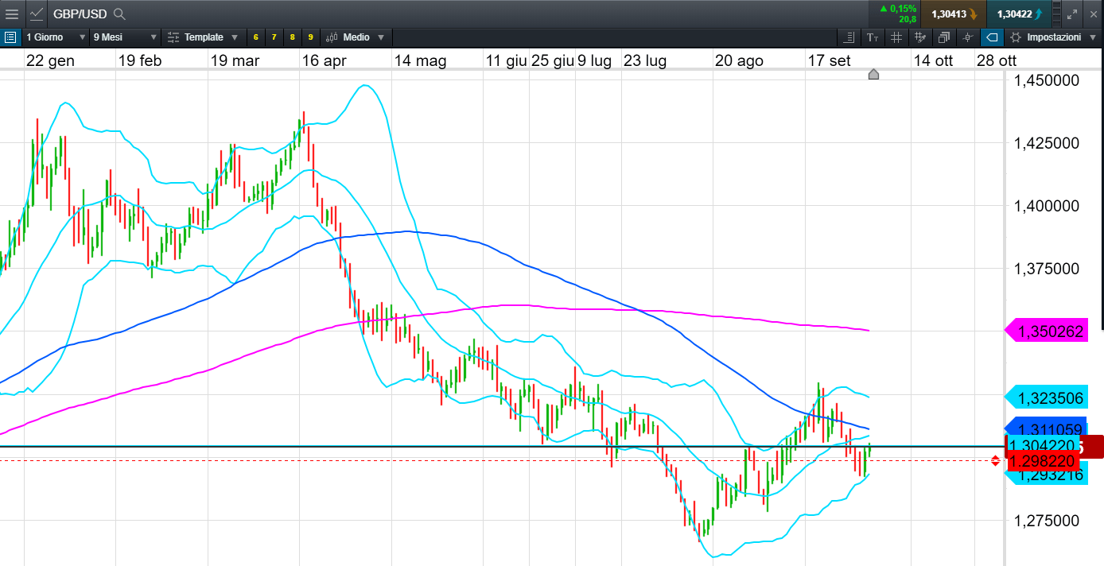
Task: Click the stacked bars icon beside buy price
Action: pos(1055,14)
